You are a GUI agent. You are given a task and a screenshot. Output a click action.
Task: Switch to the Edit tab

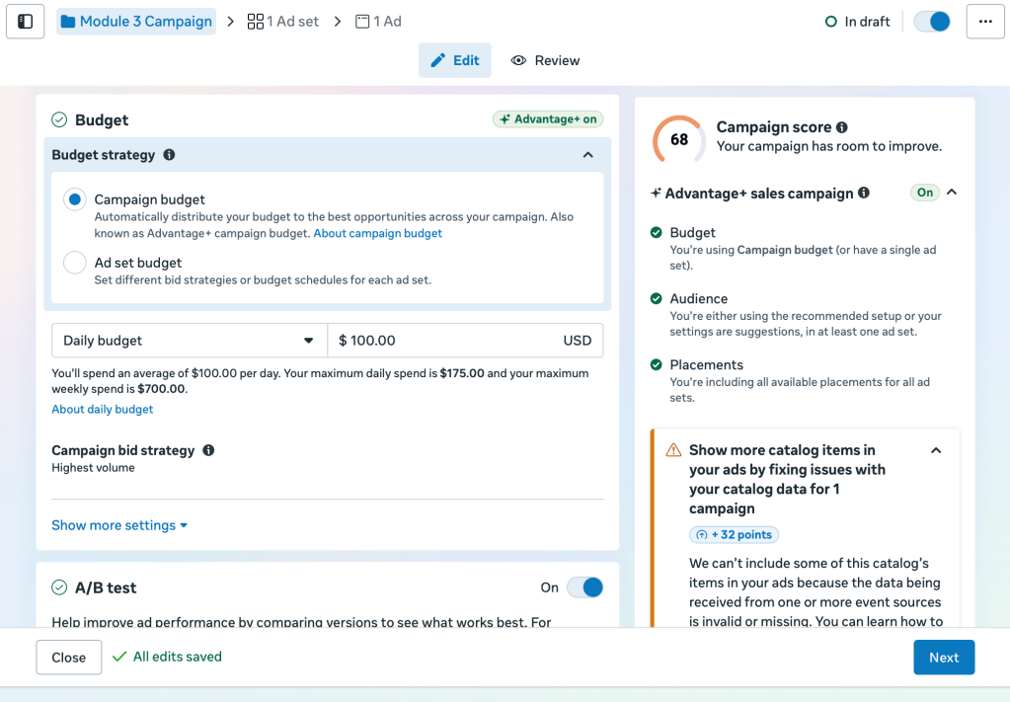tap(455, 60)
